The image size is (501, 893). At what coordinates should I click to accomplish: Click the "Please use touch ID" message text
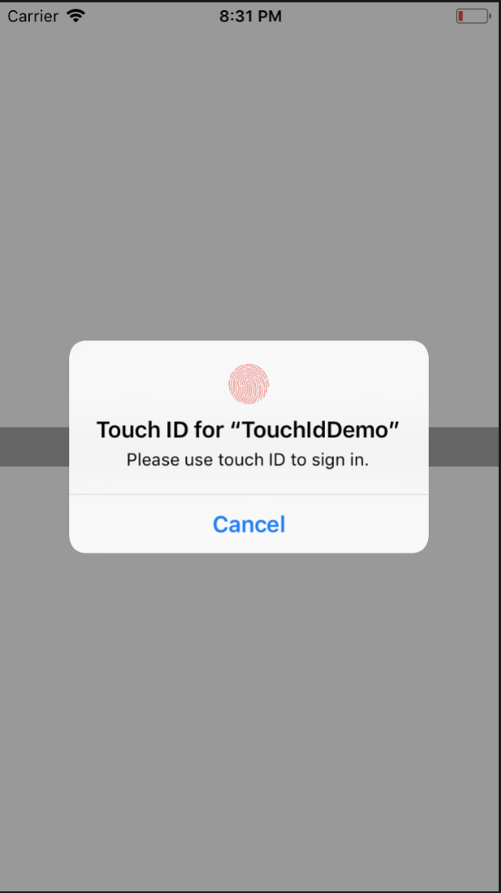(x=207, y=460)
